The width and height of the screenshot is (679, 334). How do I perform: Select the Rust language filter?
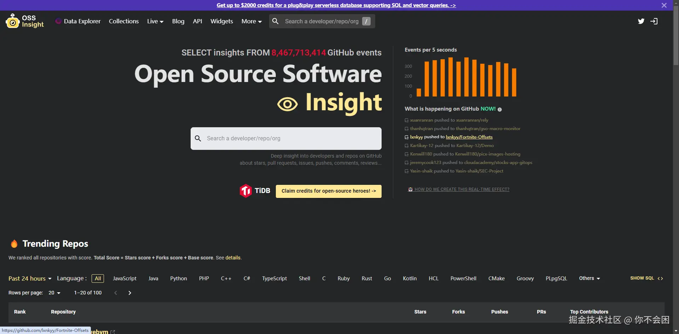(367, 279)
